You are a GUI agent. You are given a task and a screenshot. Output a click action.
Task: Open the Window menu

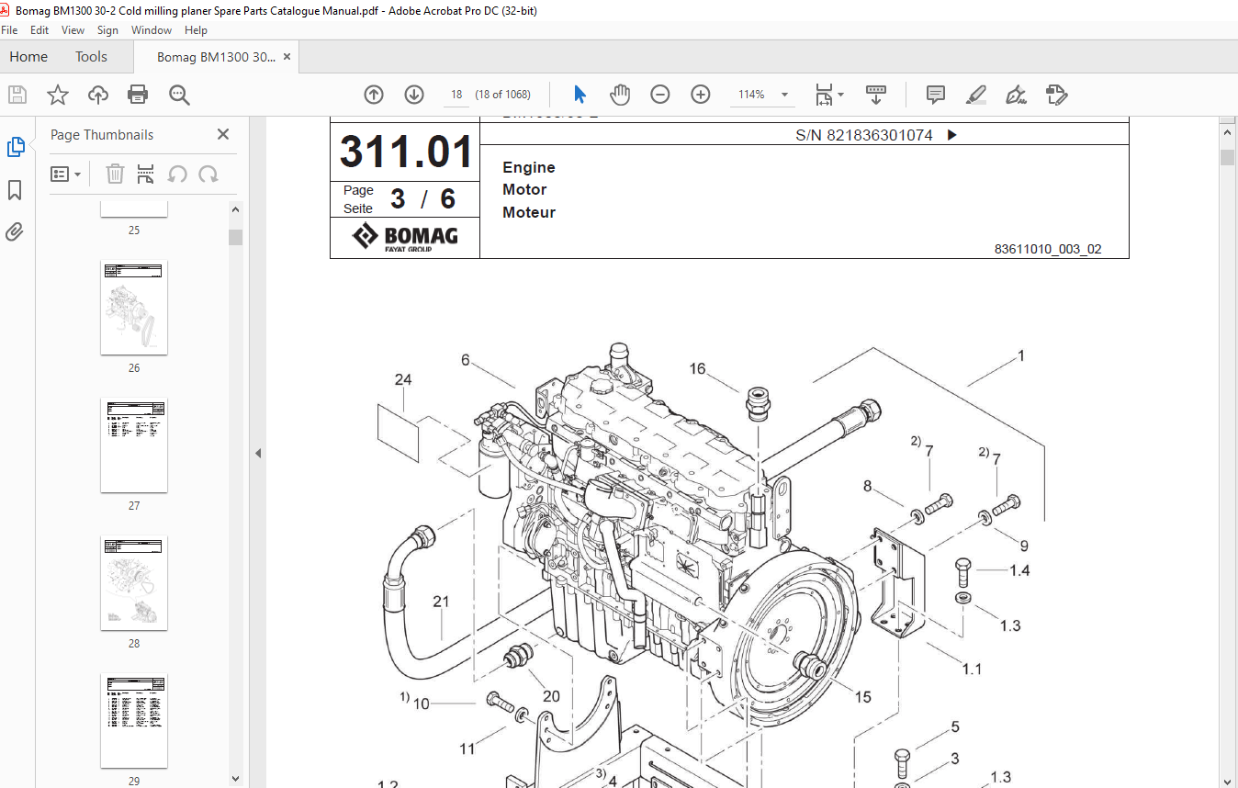pyautogui.click(x=152, y=30)
